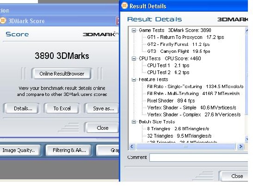This screenshot has width=253, height=190.
Task: Click the red close button of the 3DMark Score window
Action: pyautogui.click(x=117, y=21)
